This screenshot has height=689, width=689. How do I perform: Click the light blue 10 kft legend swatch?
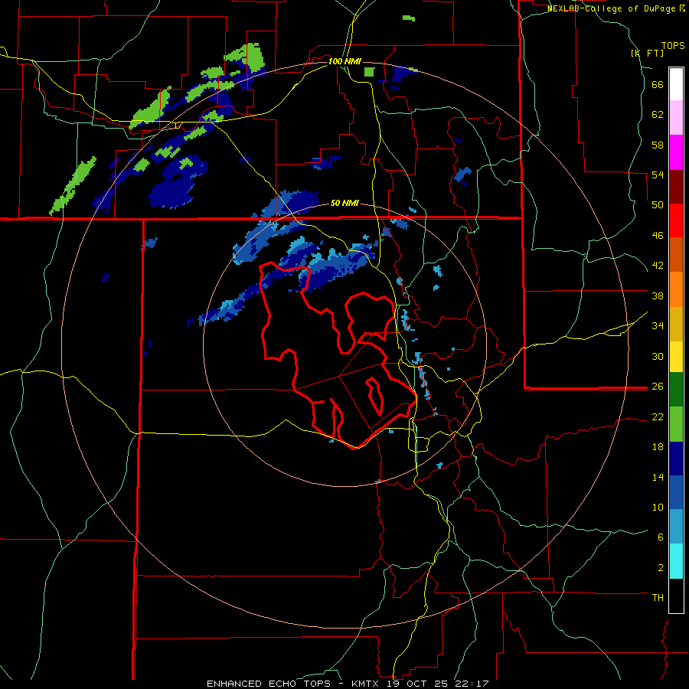click(676, 527)
